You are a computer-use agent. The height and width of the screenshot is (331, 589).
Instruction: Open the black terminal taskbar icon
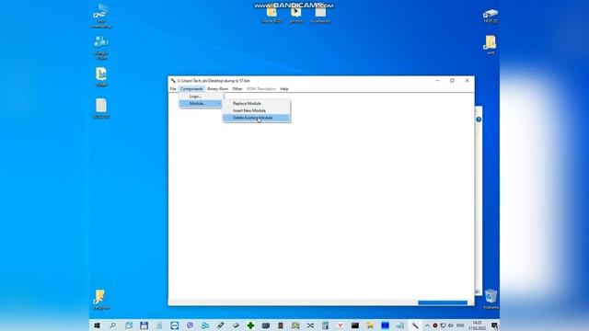coord(355,325)
